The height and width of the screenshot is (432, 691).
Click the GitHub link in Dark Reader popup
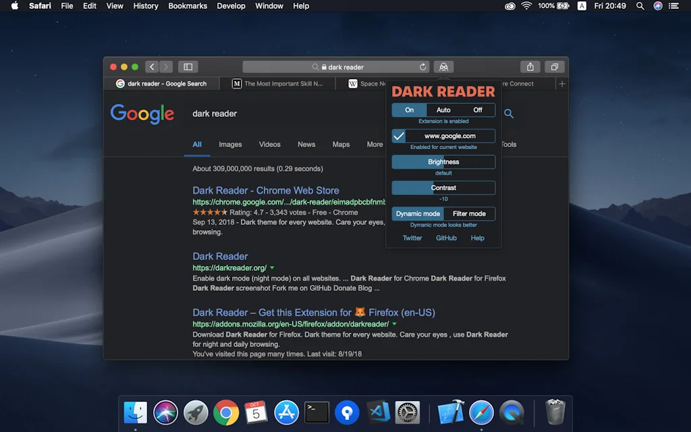tap(446, 238)
